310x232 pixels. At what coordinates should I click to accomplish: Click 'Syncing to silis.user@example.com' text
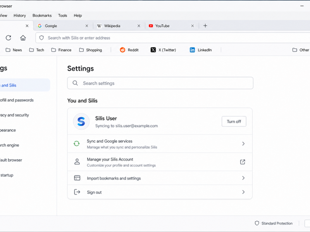pos(127,126)
